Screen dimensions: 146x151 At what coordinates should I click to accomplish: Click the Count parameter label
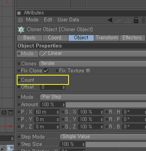pyautogui.click(x=28, y=80)
